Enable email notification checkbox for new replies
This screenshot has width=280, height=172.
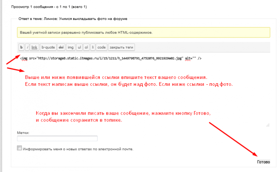point(19,148)
